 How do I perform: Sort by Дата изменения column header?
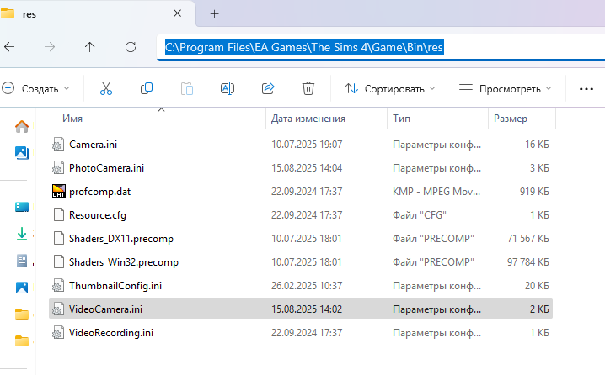[x=308, y=119]
